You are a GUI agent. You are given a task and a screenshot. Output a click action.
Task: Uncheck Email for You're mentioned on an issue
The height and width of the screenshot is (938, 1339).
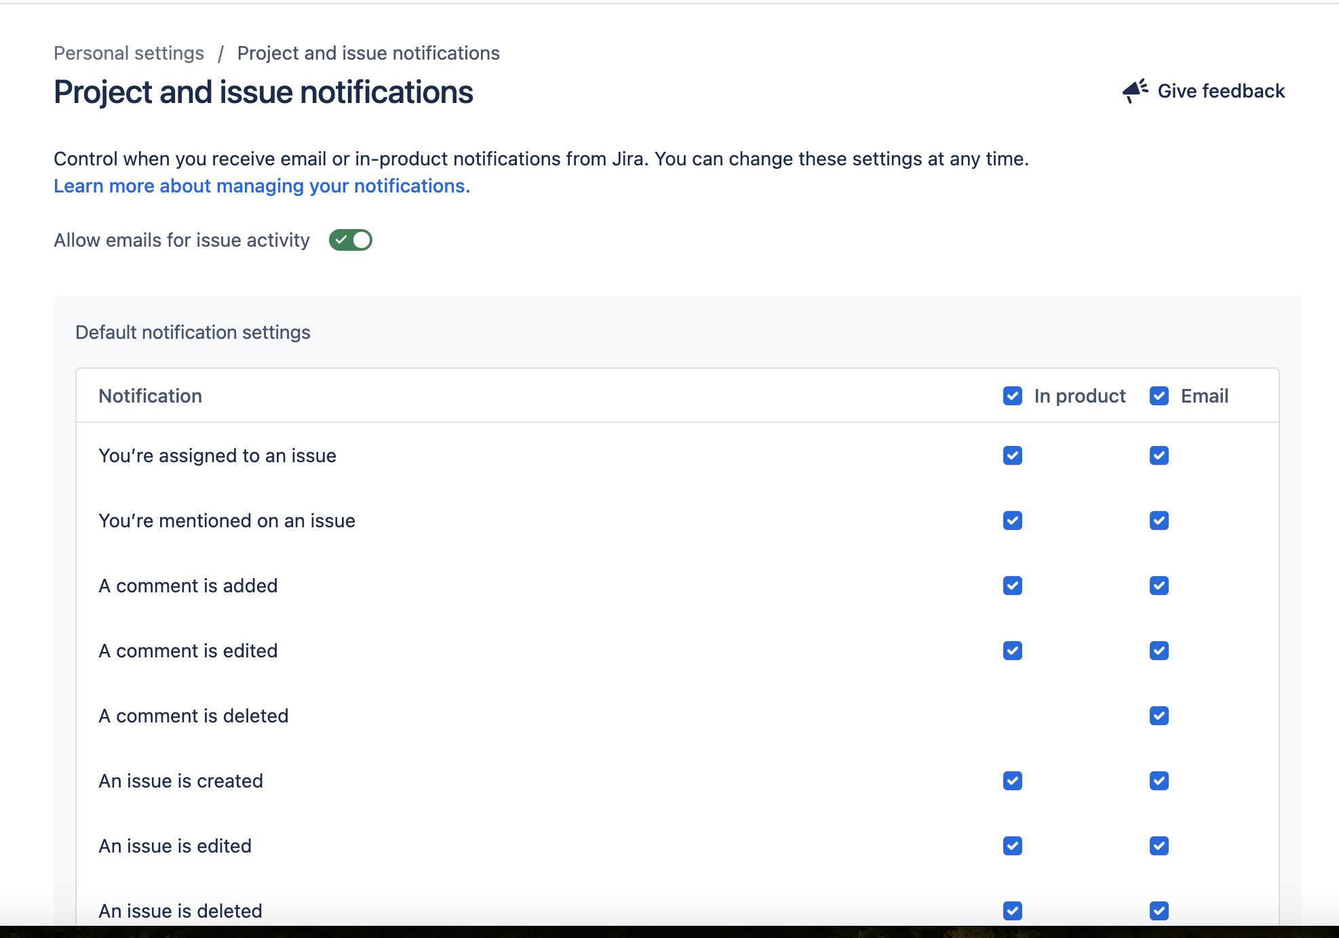1159,521
